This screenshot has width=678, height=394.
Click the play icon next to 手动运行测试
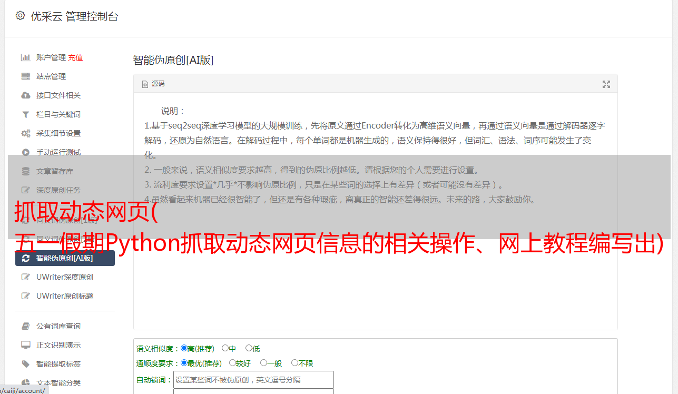click(25, 152)
